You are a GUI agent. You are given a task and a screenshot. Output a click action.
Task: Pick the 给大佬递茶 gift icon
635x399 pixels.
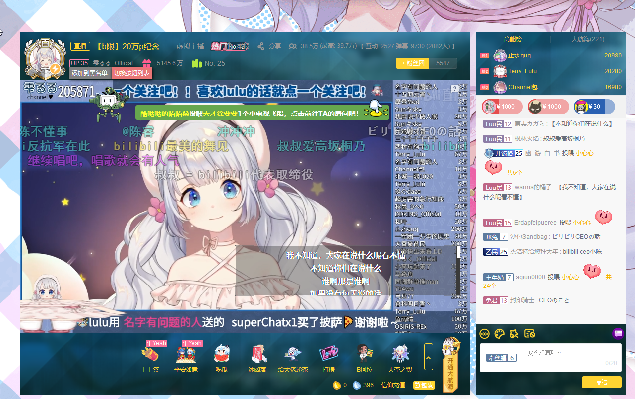pos(293,354)
